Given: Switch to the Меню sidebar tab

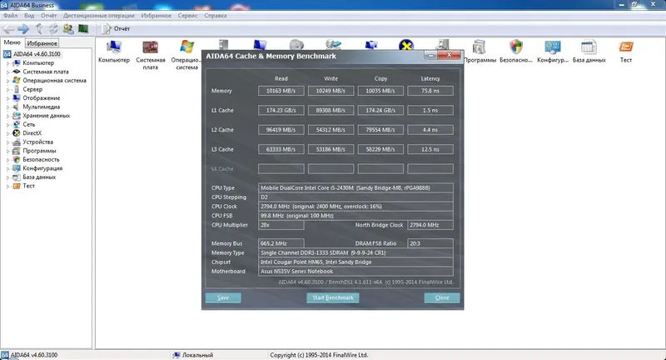Looking at the screenshot, I should 12,42.
